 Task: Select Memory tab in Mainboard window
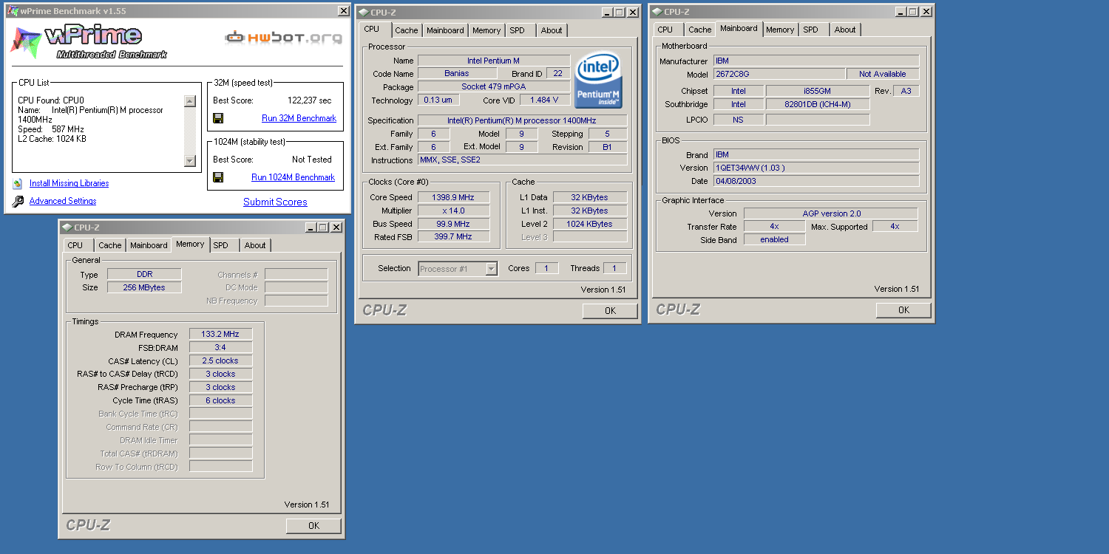pos(780,30)
